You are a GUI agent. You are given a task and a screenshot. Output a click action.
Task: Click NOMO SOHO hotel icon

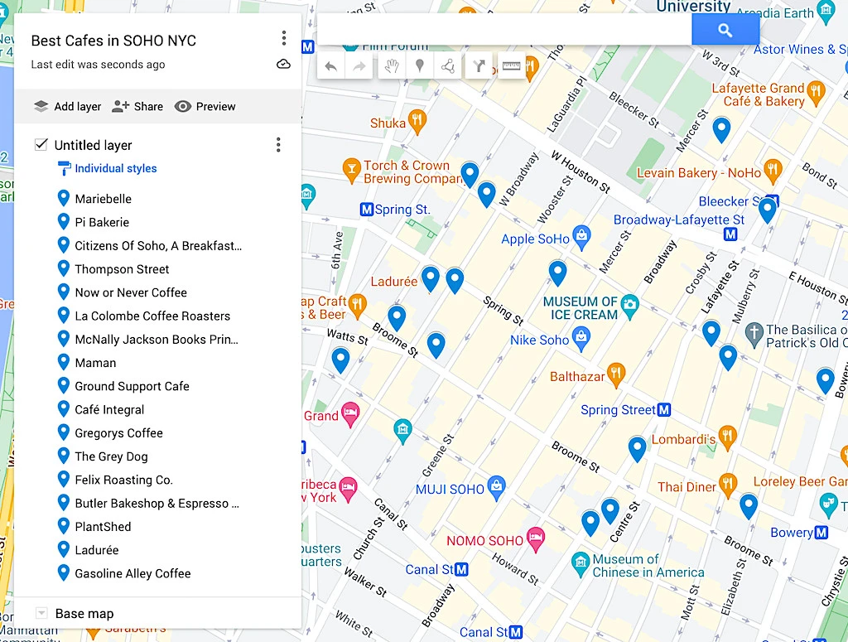pos(536,538)
